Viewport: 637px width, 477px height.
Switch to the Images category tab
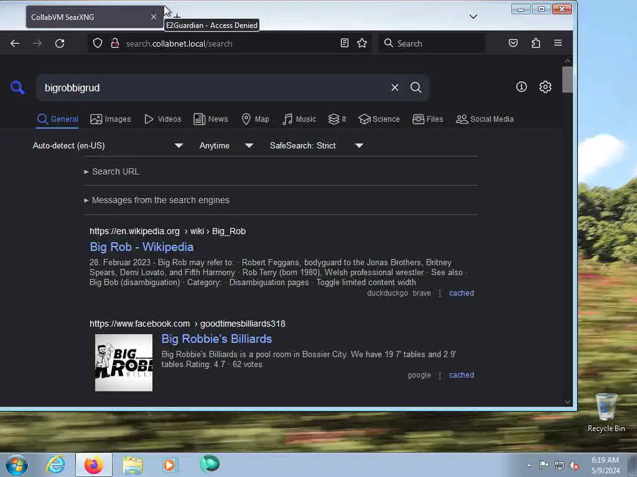point(111,119)
